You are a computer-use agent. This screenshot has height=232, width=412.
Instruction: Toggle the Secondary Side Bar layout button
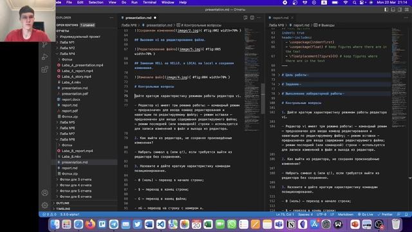click(400, 10)
